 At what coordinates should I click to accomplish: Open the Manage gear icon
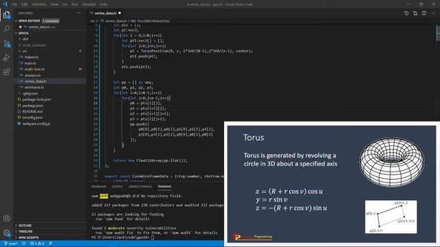pos(6,233)
